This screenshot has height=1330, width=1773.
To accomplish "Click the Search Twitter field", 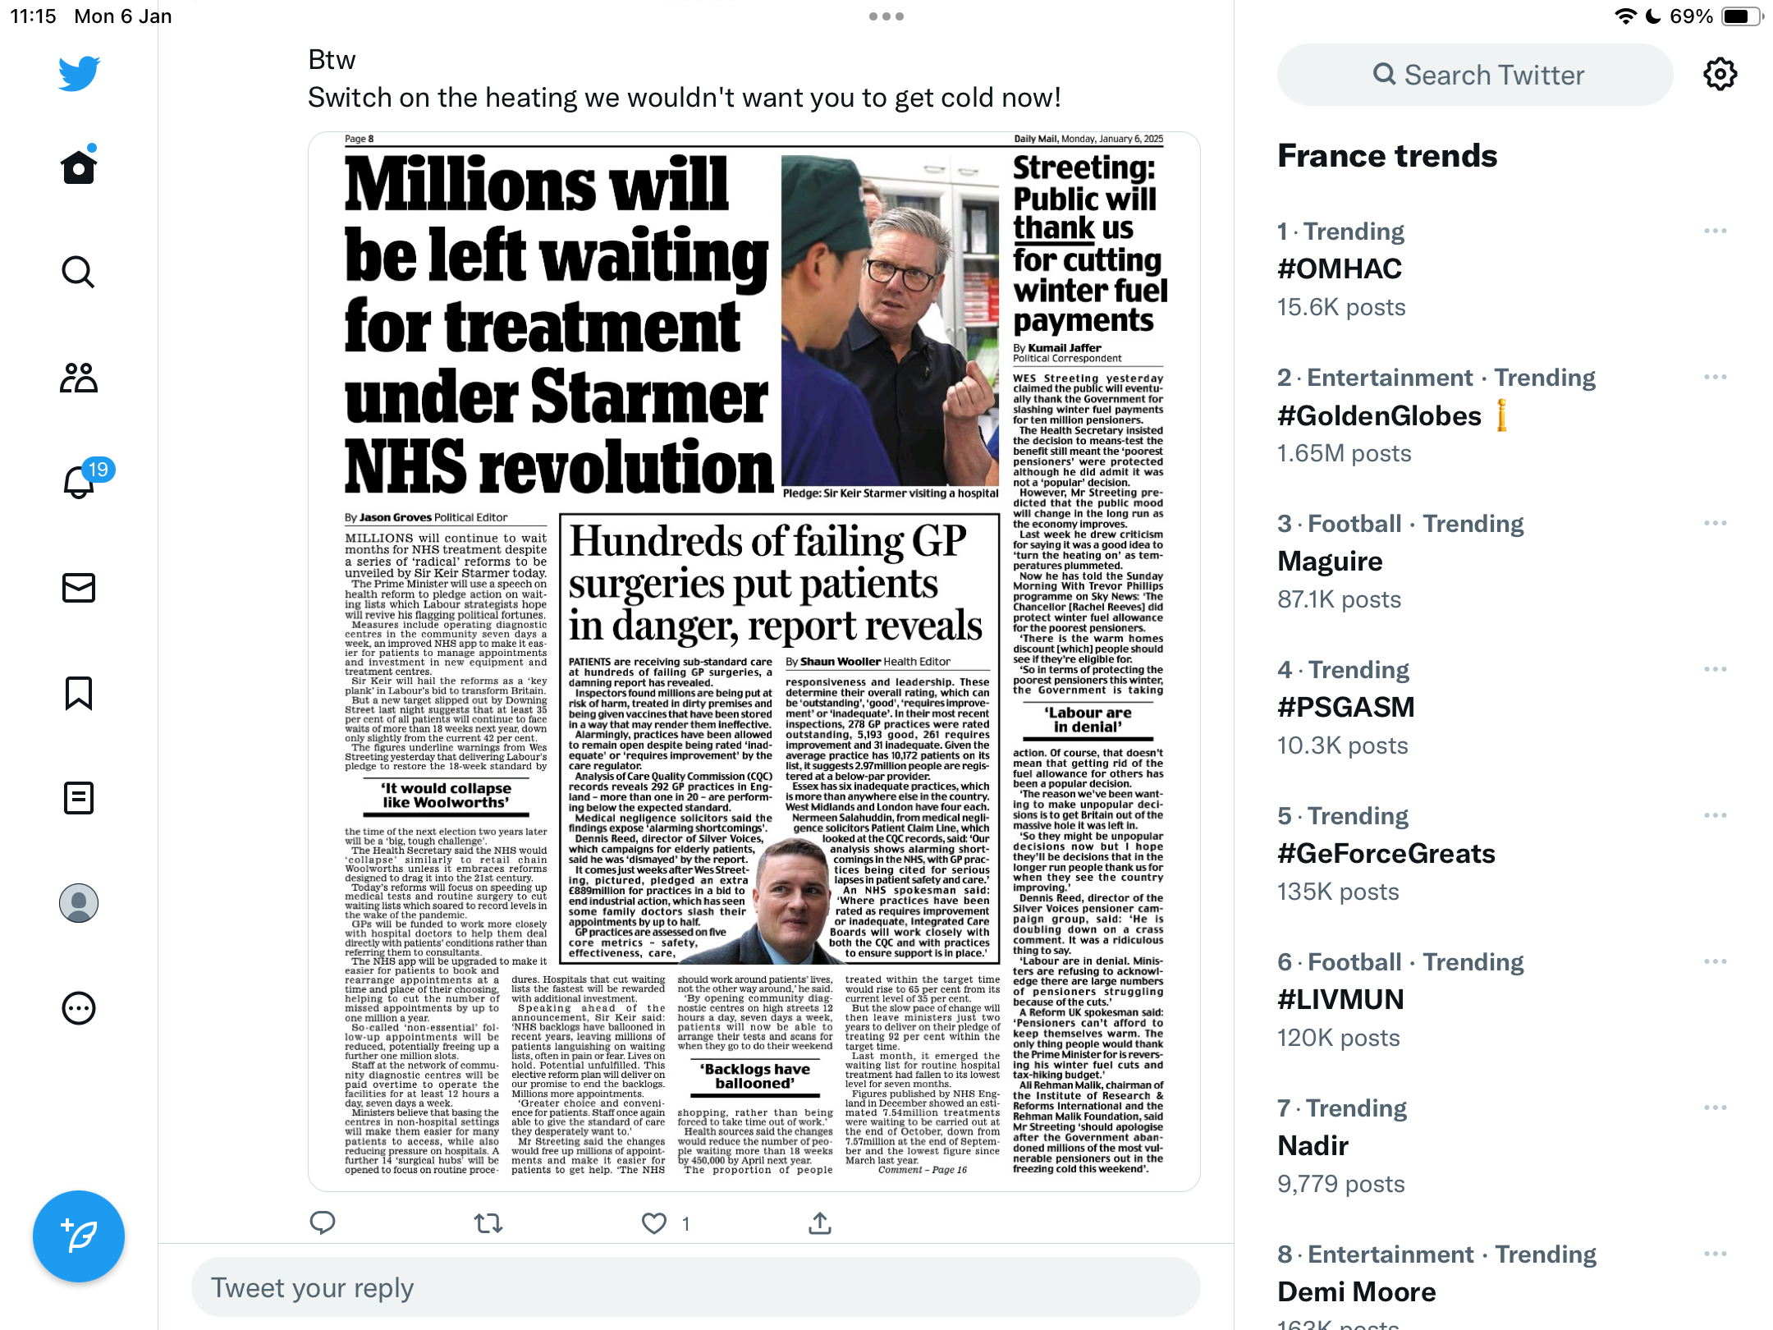I will (x=1475, y=75).
